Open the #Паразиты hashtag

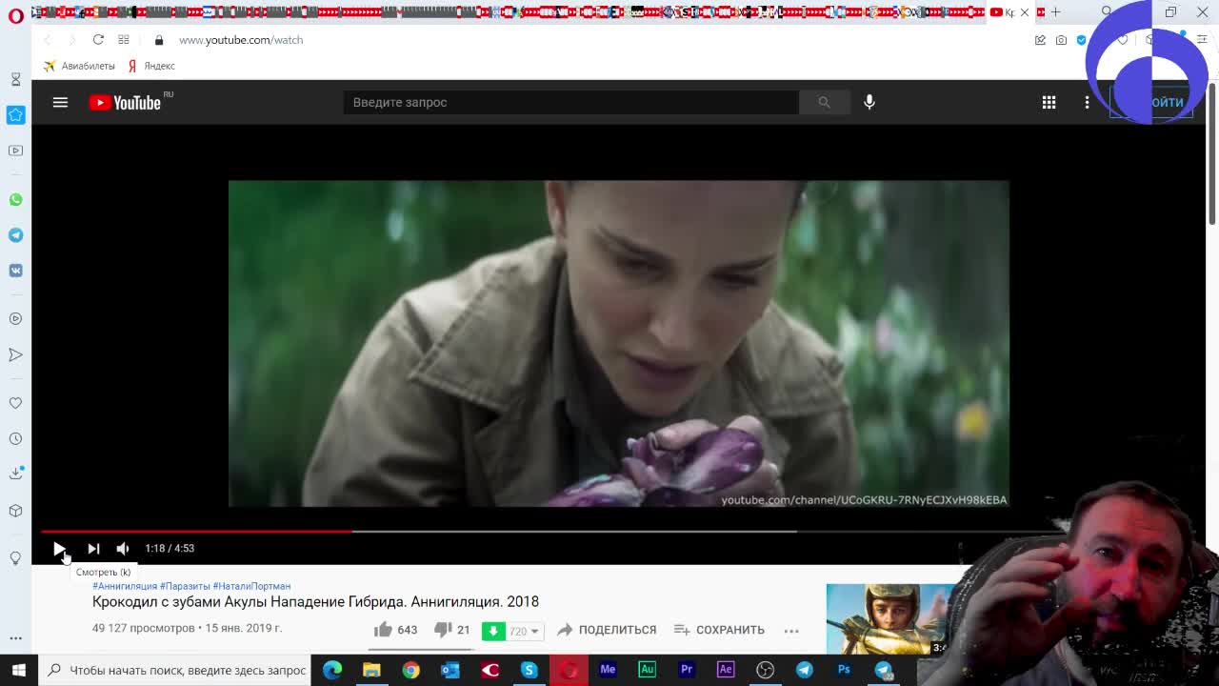pyautogui.click(x=185, y=586)
